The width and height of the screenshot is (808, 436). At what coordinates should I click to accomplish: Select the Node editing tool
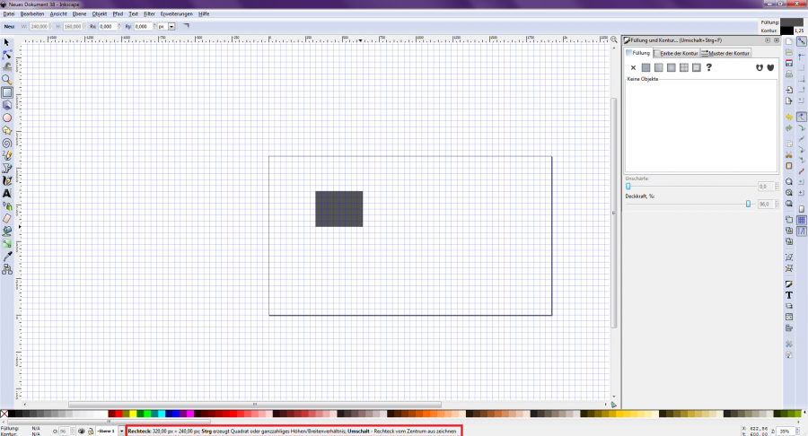click(6, 55)
